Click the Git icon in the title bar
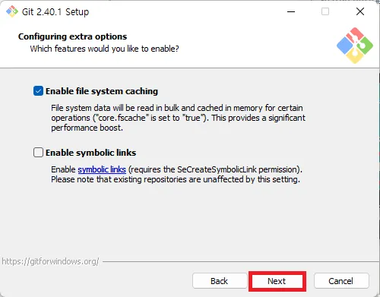The height and width of the screenshot is (297, 380). coord(12,11)
